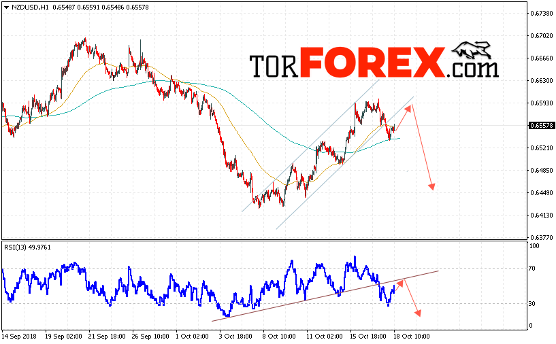Screen dimensions: 556x344
Task: Click the 14 Sep 2018 time axis label
Action: (x=16, y=337)
